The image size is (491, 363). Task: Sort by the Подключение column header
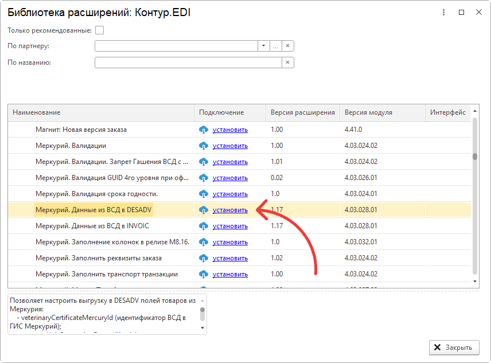230,112
